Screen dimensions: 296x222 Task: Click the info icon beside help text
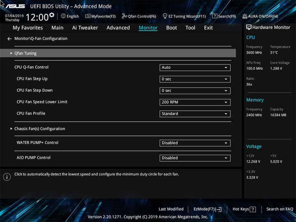pos(7,177)
